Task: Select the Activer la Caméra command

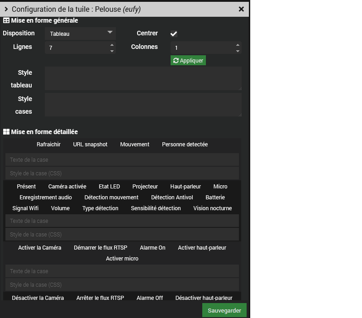Action: pyautogui.click(x=40, y=248)
